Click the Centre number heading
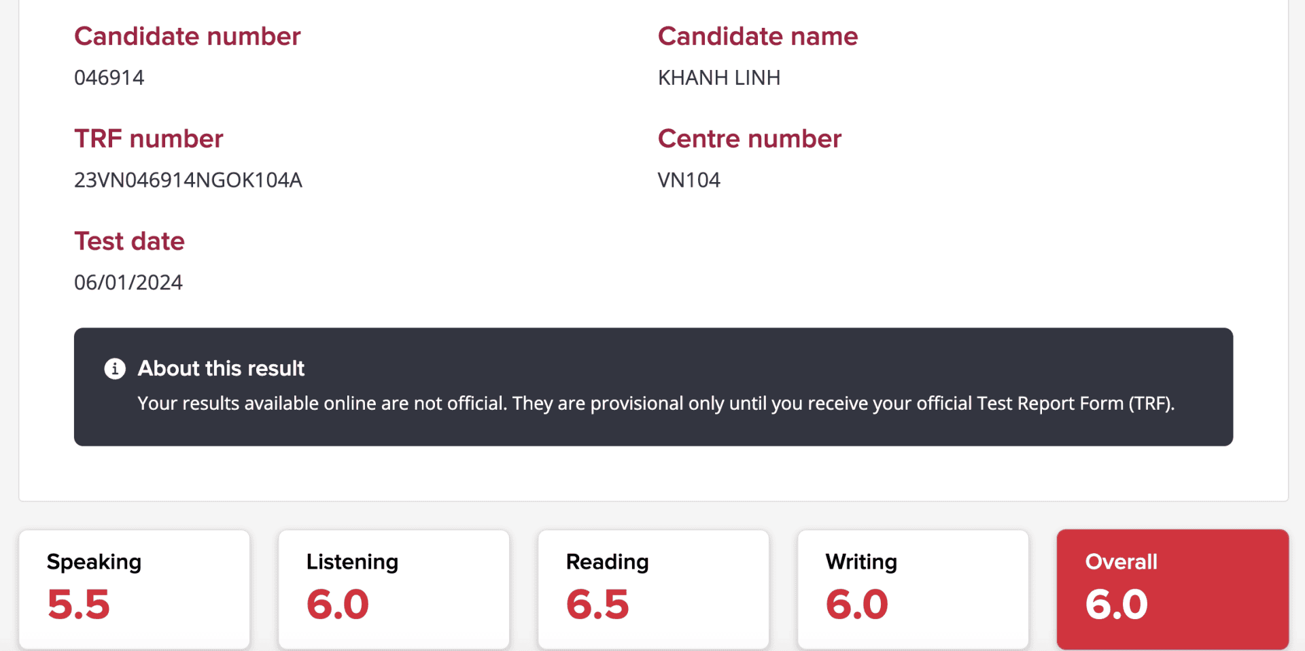 point(749,139)
